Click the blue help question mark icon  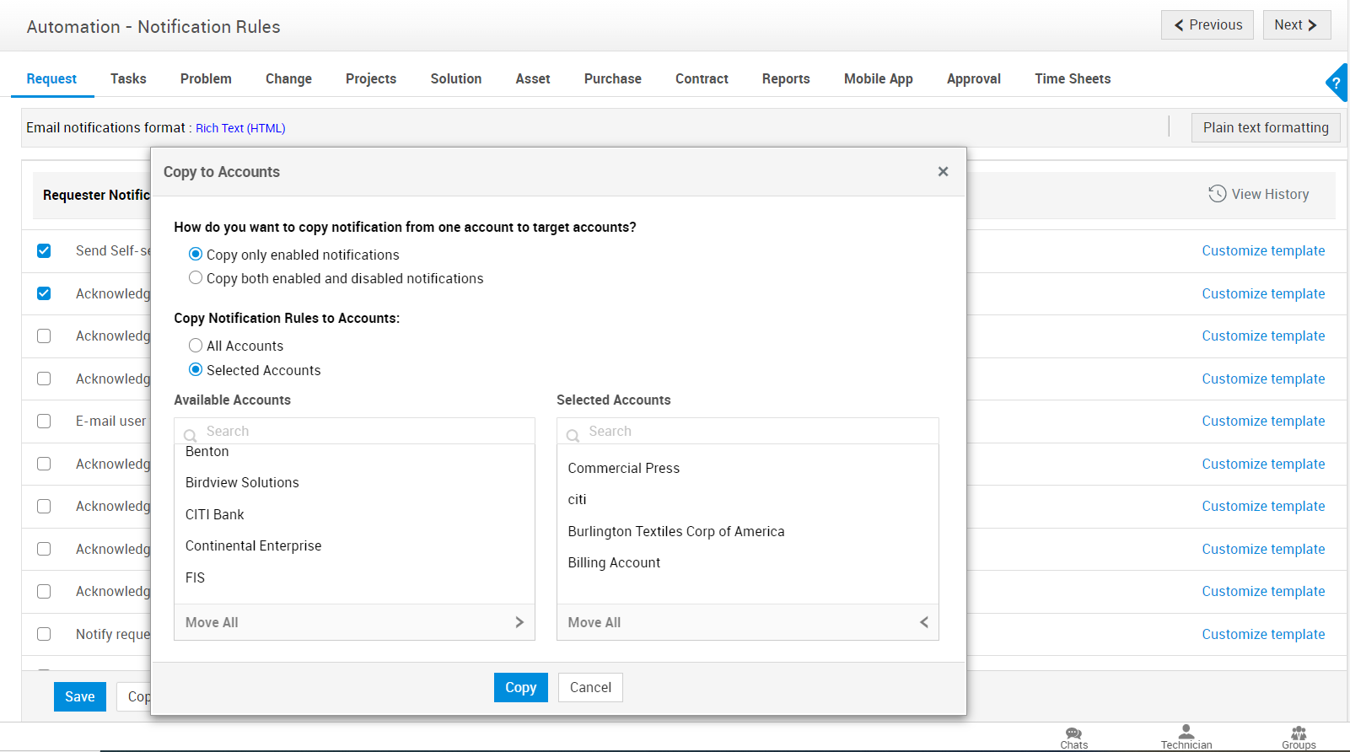1337,83
